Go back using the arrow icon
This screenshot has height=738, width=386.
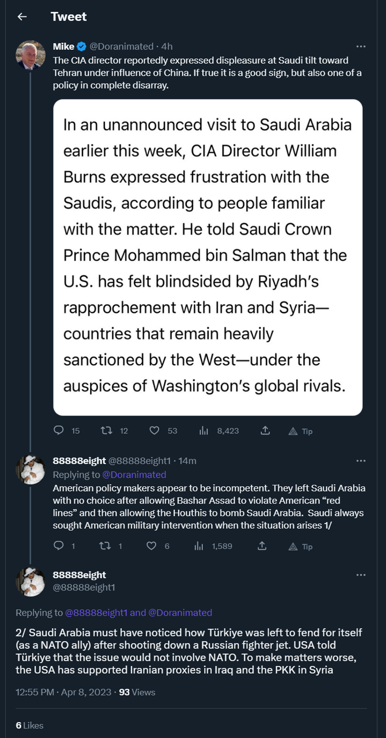(x=21, y=17)
